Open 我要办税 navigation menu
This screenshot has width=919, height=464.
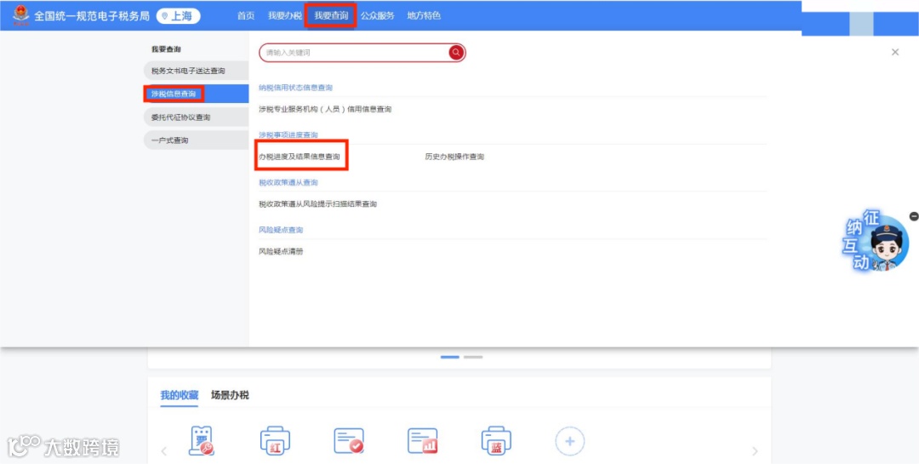284,16
